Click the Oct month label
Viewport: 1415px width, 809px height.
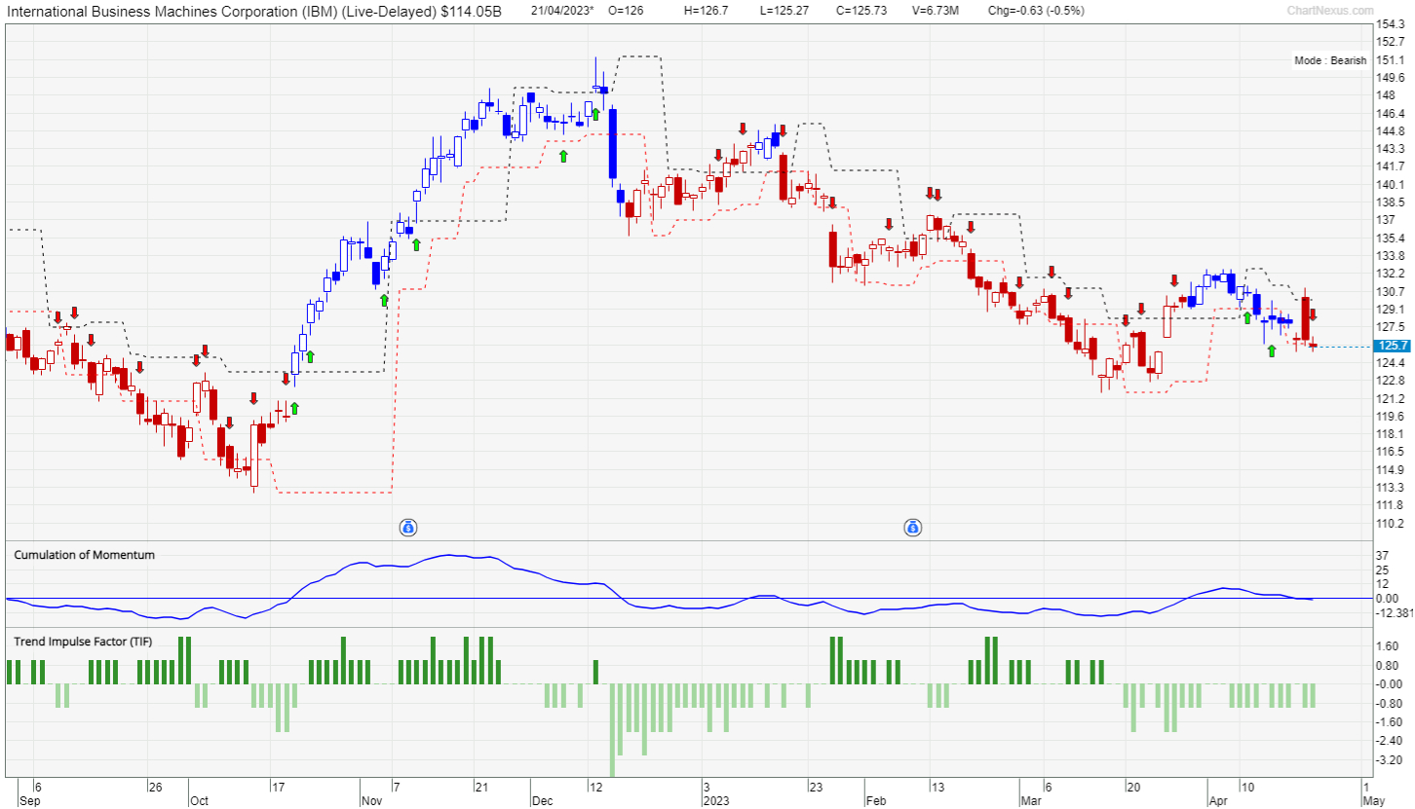[x=199, y=801]
